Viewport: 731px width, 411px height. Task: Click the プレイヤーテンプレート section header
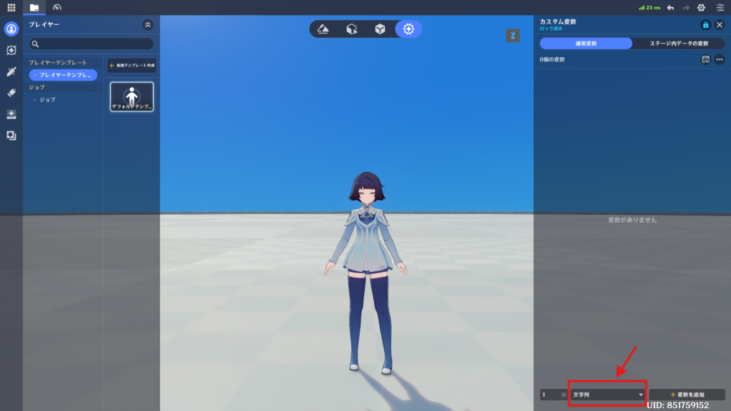tap(58, 63)
